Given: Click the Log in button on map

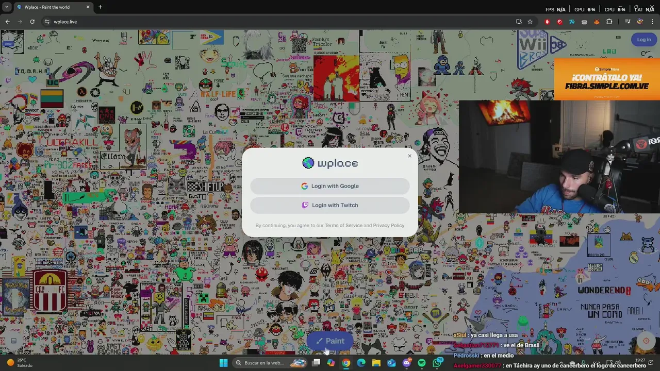Looking at the screenshot, I should tap(643, 40).
